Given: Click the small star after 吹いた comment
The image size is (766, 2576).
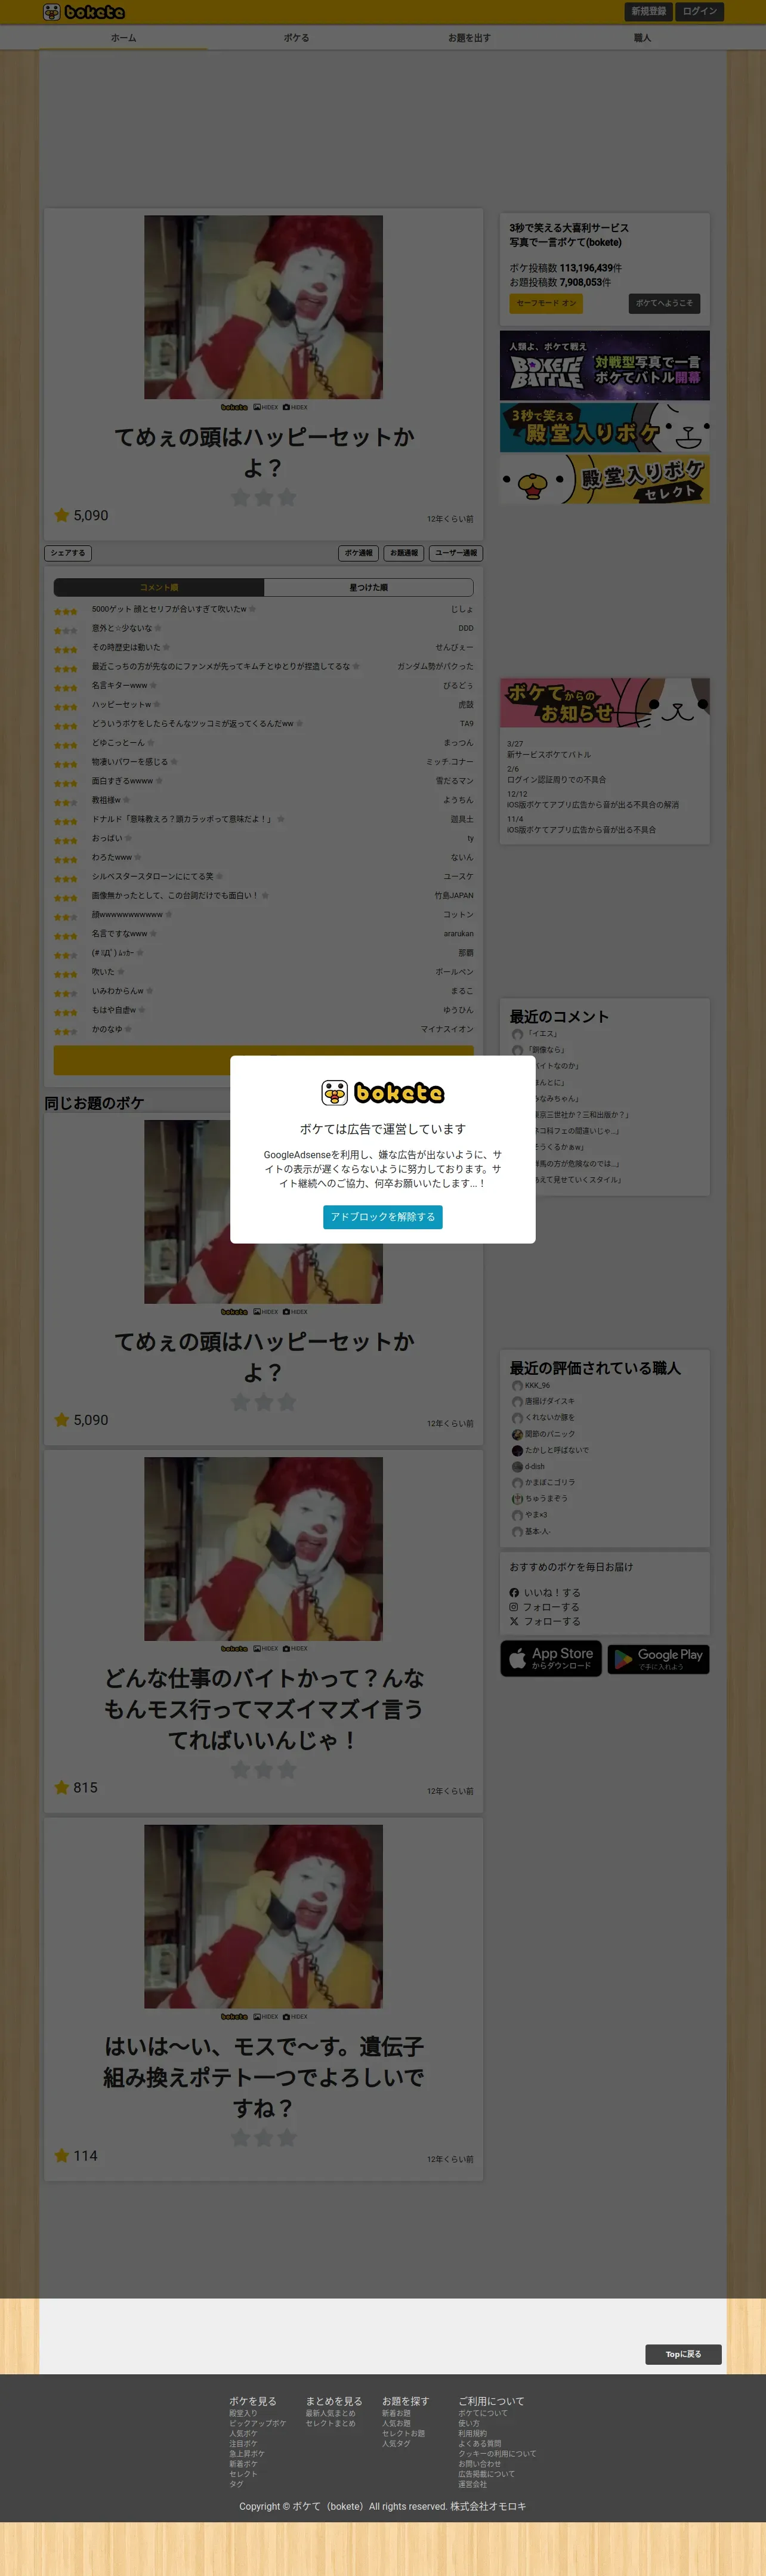Looking at the screenshot, I should pos(121,972).
